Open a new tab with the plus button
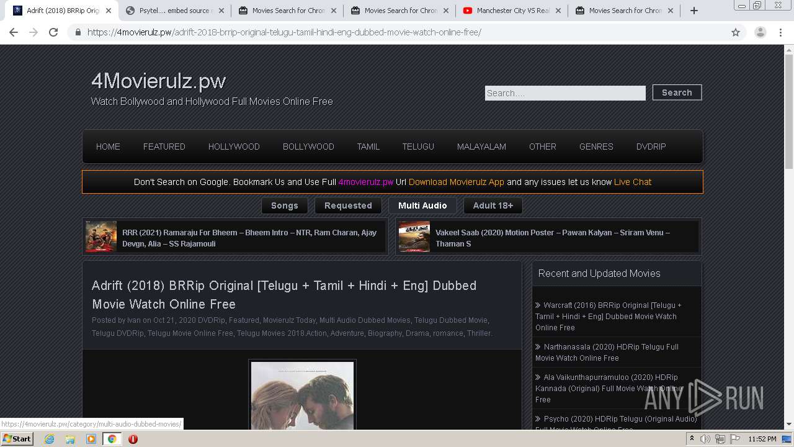794x447 pixels. [x=694, y=11]
